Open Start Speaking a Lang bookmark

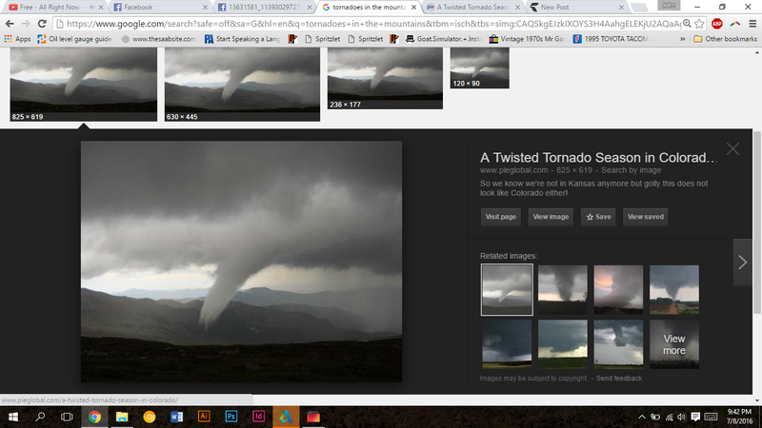click(242, 39)
